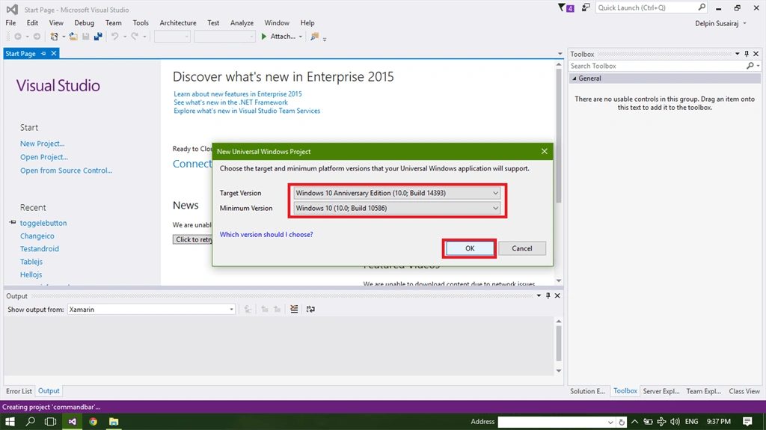Click the Search Toolbox input field
Image resolution: width=766 pixels, height=430 pixels.
tap(657, 66)
